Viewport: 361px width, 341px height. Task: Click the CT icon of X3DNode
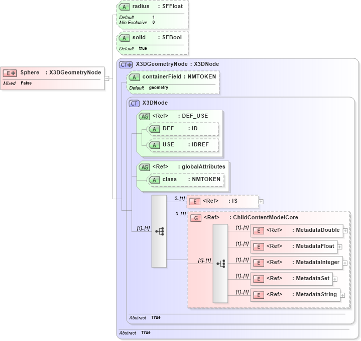point(134,104)
